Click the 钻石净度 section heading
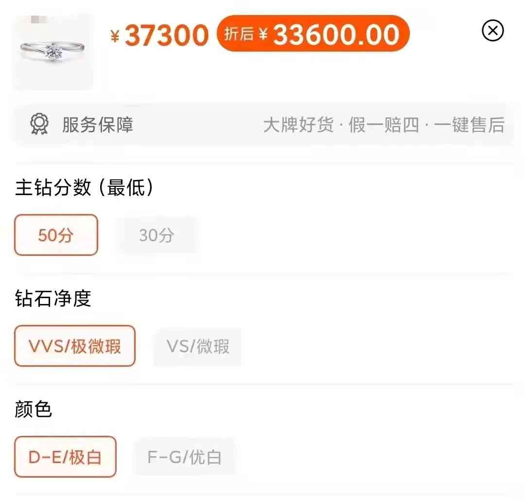The width and height of the screenshot is (525, 501). coord(53,298)
